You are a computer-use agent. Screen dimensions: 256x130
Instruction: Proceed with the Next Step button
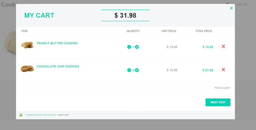(218, 102)
